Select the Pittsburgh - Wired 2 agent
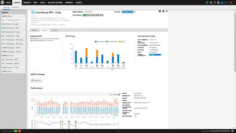Screen dimensions: 236x133 (x=14, y=52)
